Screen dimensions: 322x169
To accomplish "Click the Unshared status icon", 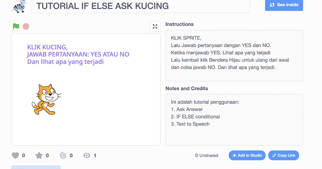I will [x=196, y=155].
